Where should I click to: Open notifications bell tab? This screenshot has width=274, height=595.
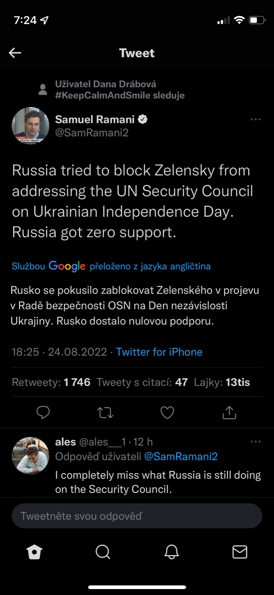[172, 552]
